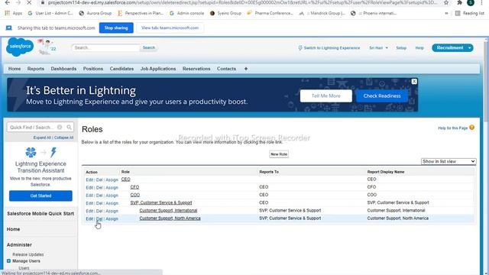The height and width of the screenshot is (275, 489).
Task: Click Edit for the CEO role
Action: point(89,180)
